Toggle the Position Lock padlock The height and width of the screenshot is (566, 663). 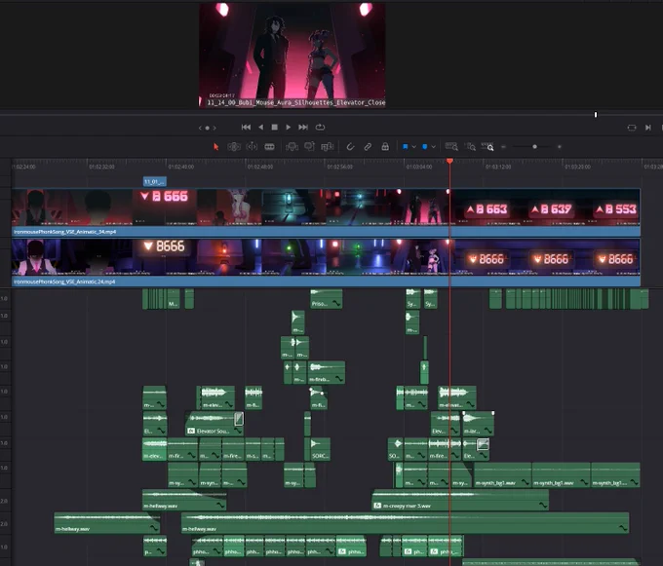(x=385, y=146)
